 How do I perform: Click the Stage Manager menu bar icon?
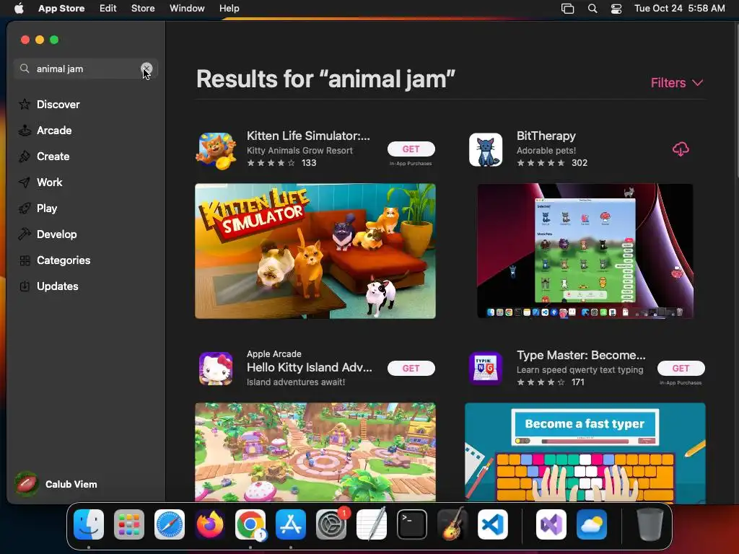tap(567, 9)
